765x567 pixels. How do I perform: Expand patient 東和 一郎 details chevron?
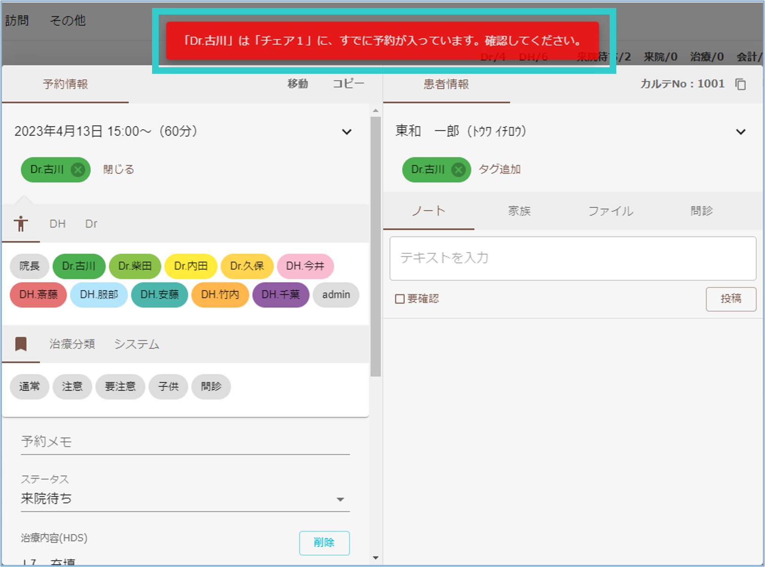[741, 132]
